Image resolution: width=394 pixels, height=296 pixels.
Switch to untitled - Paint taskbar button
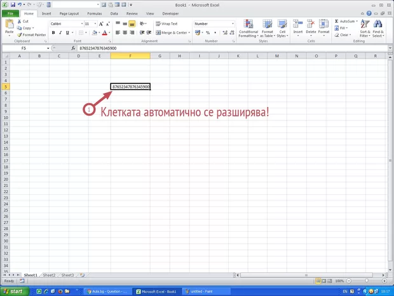pyautogui.click(x=205, y=292)
